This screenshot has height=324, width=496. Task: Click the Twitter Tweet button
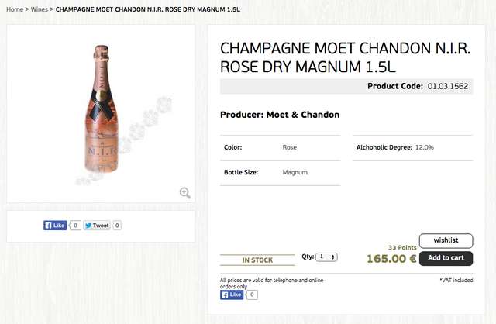click(98, 226)
